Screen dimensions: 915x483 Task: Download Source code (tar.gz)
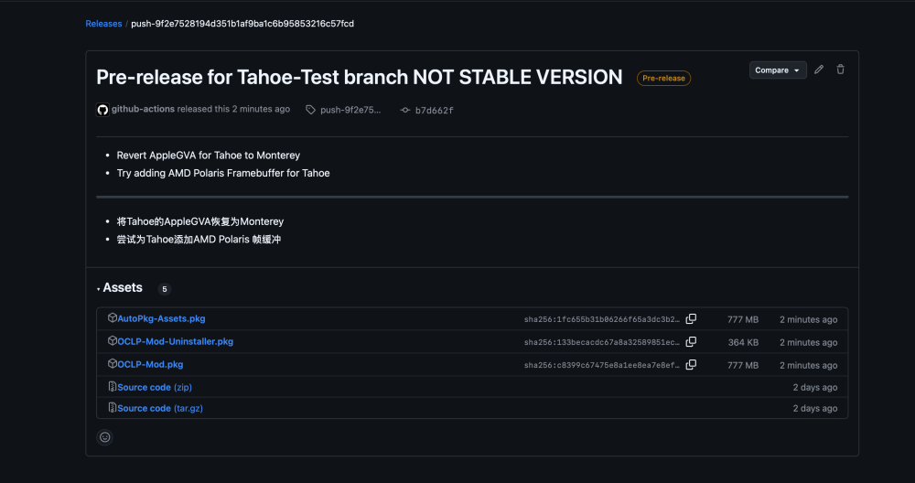click(160, 408)
